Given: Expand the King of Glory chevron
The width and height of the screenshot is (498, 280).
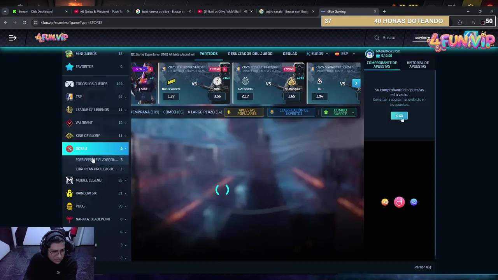Looking at the screenshot, I should (125, 136).
